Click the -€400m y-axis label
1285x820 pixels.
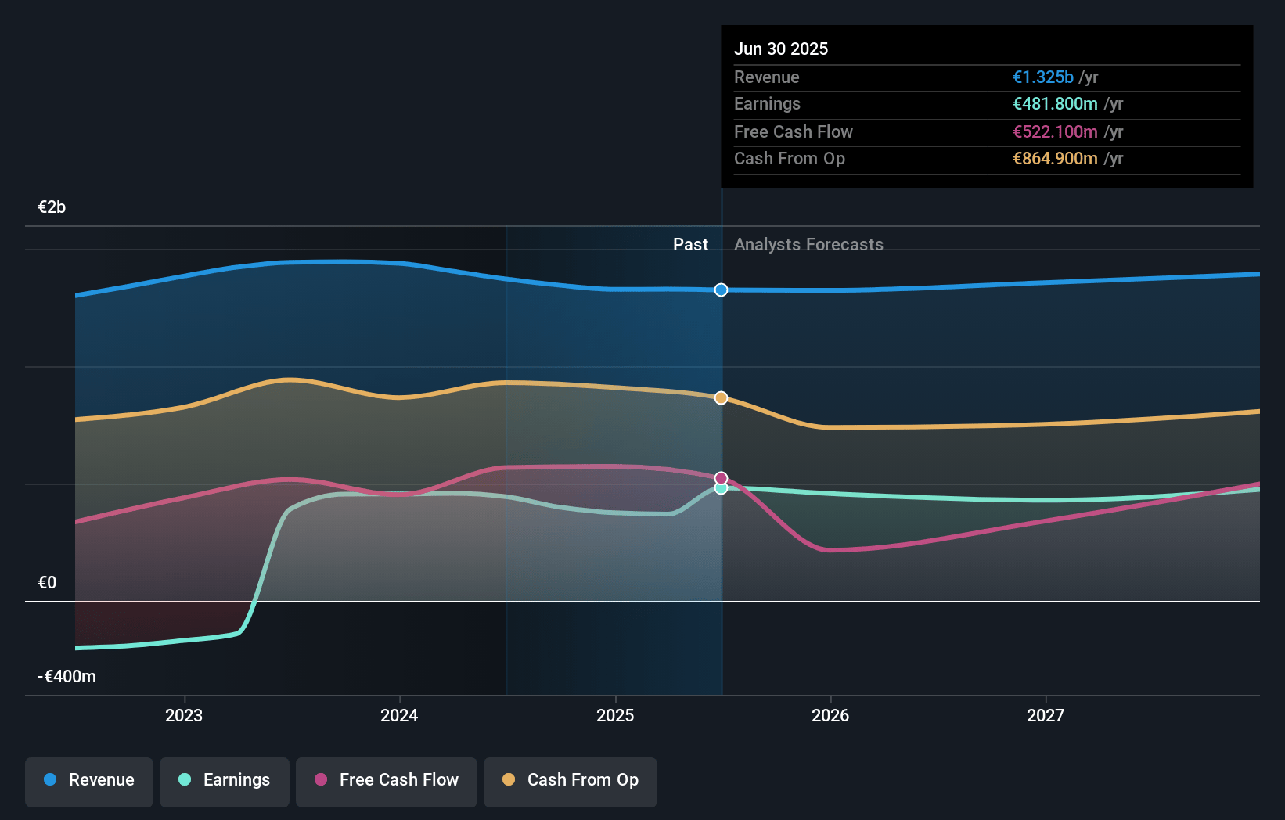click(x=67, y=676)
